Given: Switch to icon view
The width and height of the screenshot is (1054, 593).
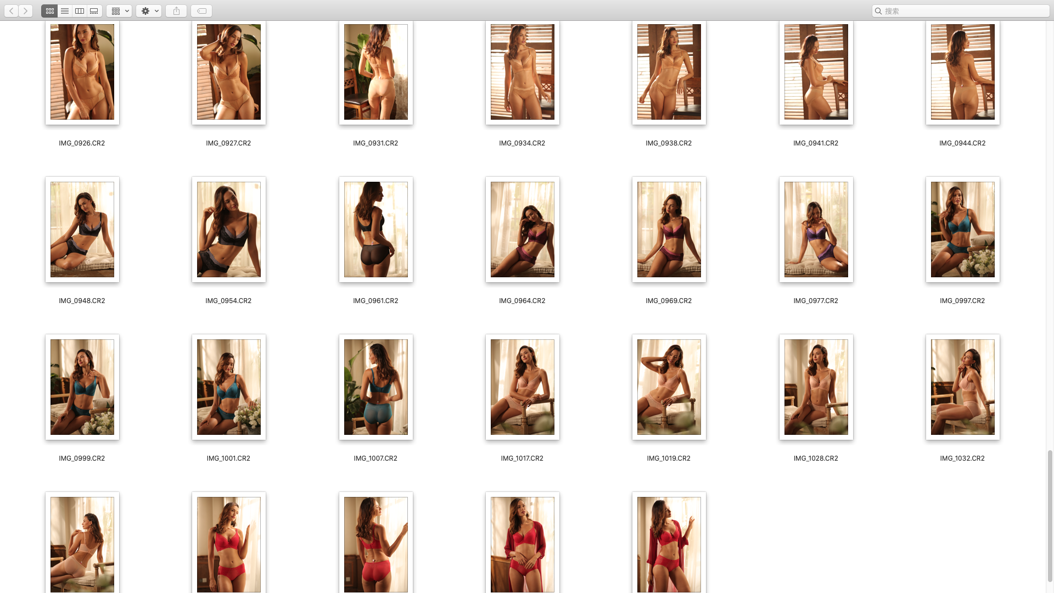Looking at the screenshot, I should click(x=49, y=11).
